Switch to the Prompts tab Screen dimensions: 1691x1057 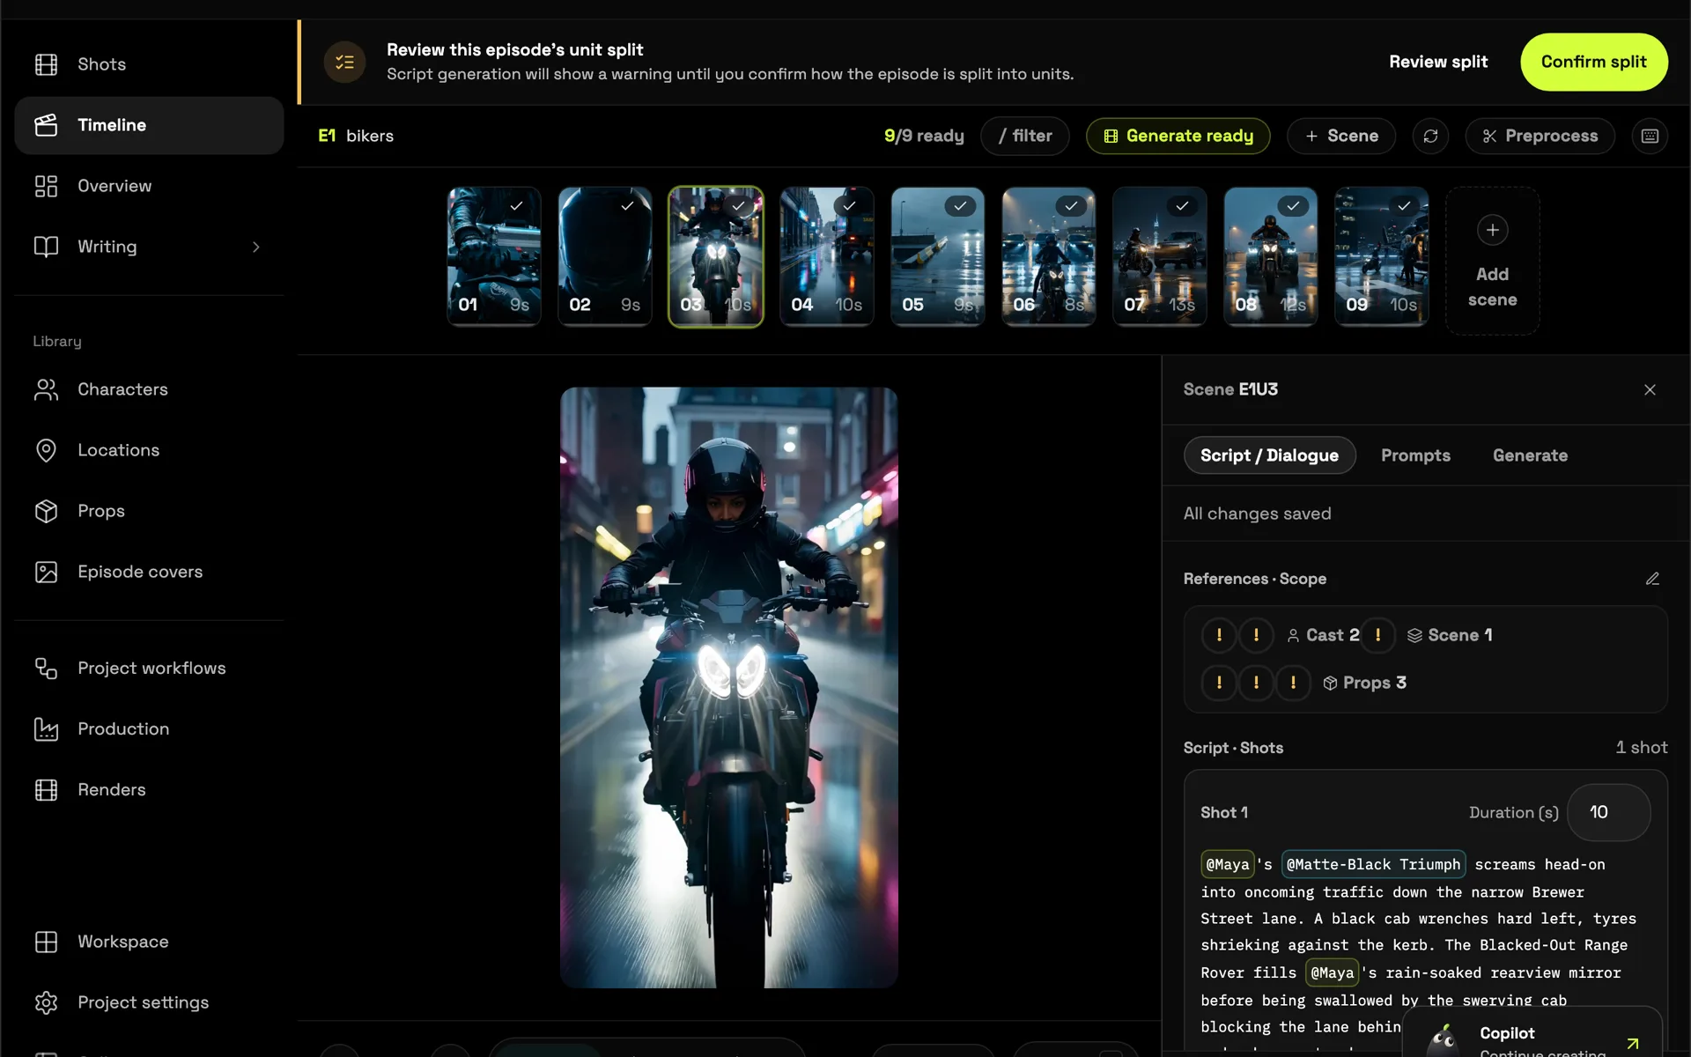[1415, 455]
